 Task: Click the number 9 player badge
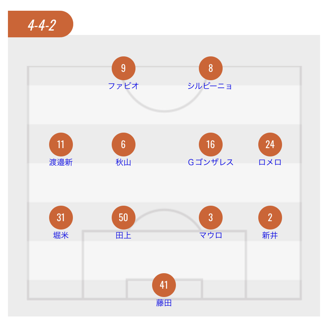point(124,68)
